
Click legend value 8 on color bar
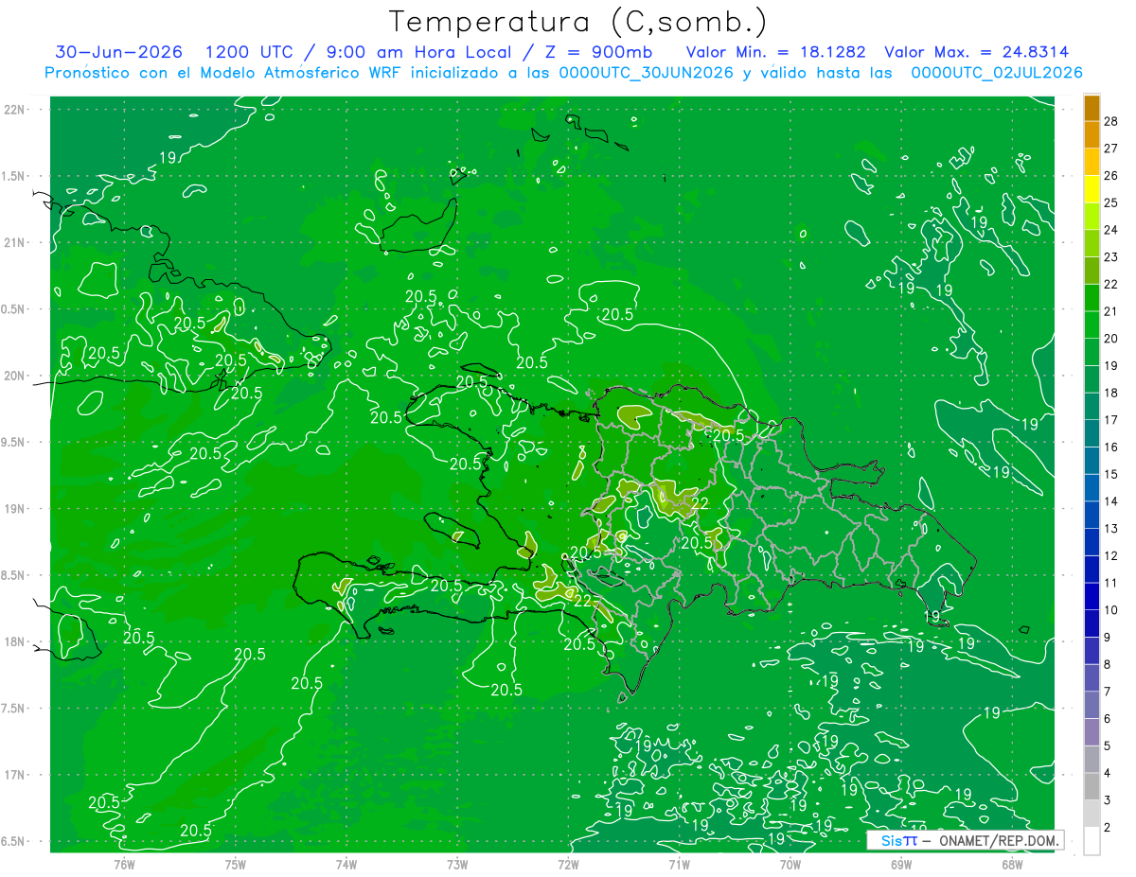[1109, 664]
